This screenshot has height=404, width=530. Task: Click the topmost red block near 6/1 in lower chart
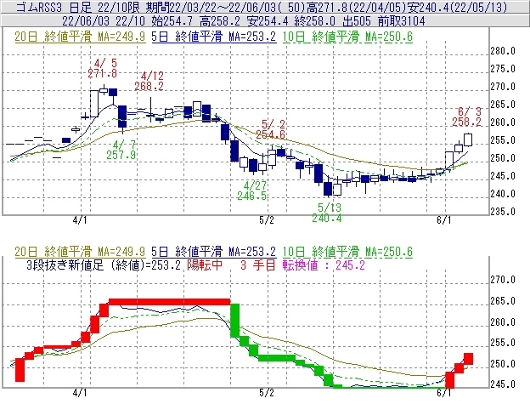click(468, 359)
